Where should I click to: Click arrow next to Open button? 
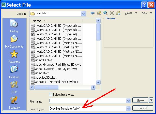tap(151, 100)
